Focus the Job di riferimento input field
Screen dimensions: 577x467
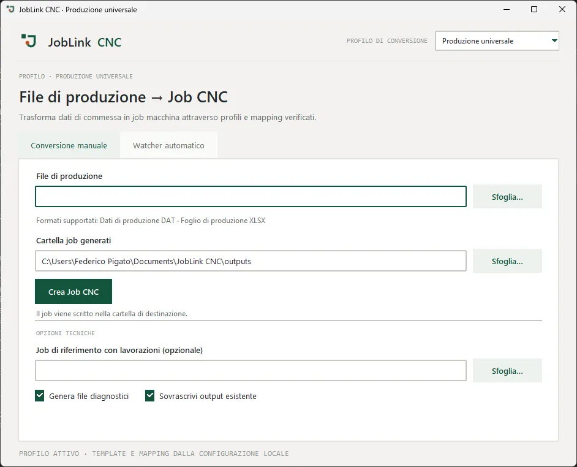tap(251, 371)
